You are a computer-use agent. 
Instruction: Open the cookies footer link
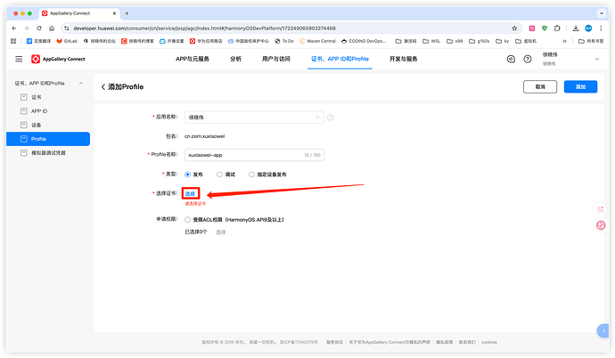489,342
